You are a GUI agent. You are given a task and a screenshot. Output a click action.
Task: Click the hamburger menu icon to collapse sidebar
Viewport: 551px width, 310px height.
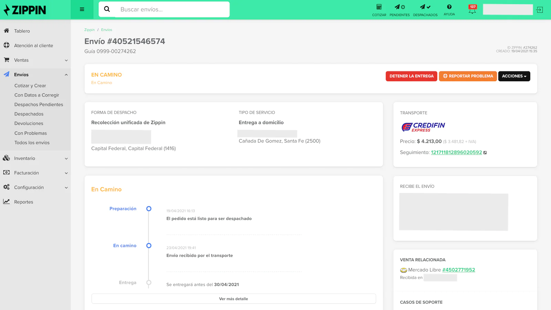point(82,9)
